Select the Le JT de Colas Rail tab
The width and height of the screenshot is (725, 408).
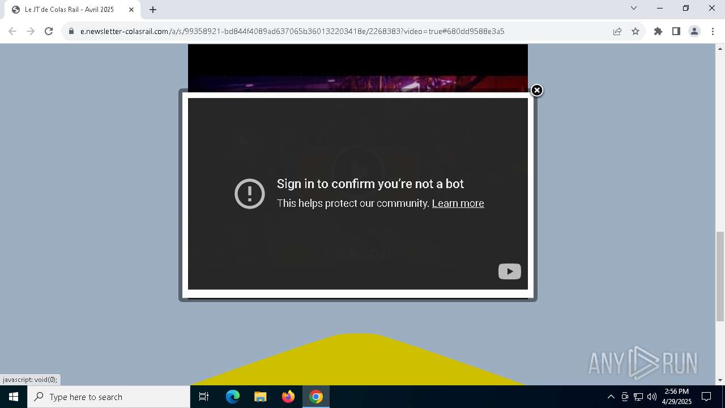[x=72, y=10]
